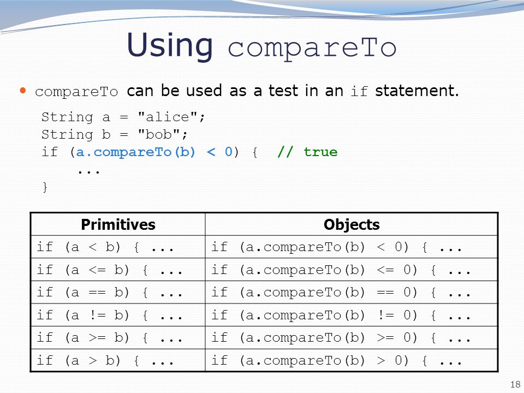Image resolution: width=524 pixels, height=393 pixels.
Task: Click the cell with compareTo(b) > 0
Action: pyautogui.click(x=352, y=361)
